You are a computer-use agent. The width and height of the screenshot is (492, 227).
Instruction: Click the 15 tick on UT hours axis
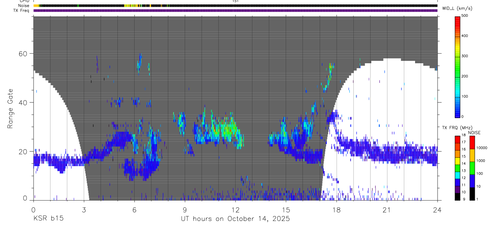pos(286,210)
